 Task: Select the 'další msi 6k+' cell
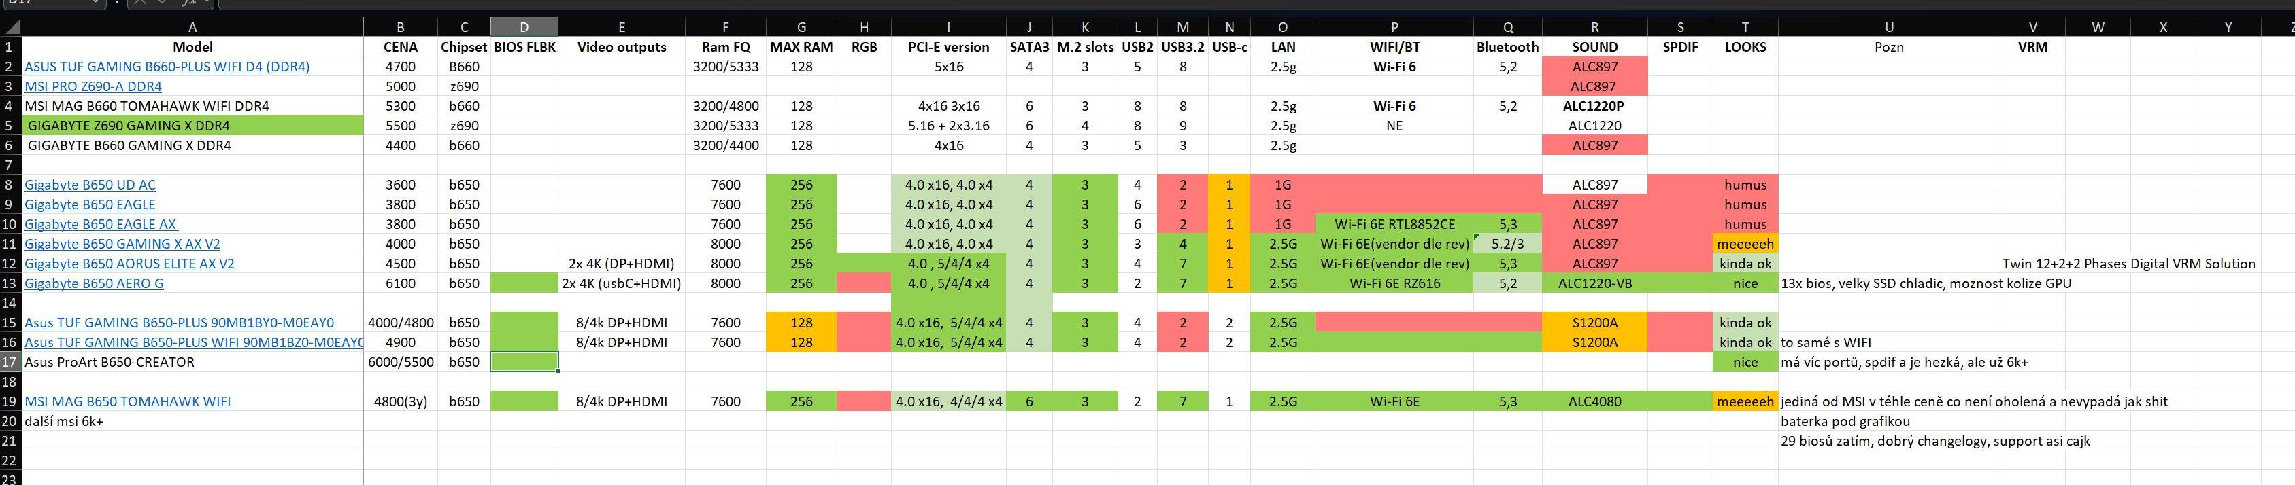click(x=192, y=421)
